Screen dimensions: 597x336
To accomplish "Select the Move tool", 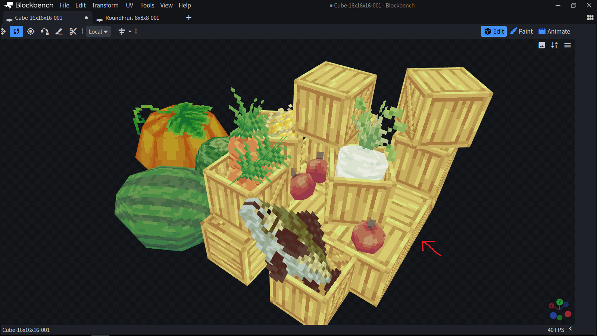I will click(3, 31).
